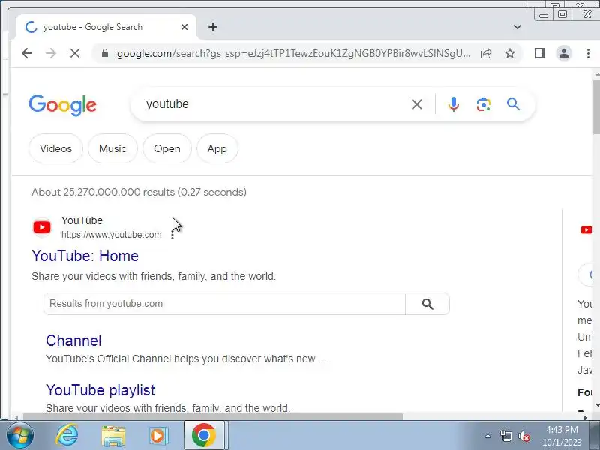Toggle the Chrome side panel icon
This screenshot has height=450, width=600.
coord(539,53)
